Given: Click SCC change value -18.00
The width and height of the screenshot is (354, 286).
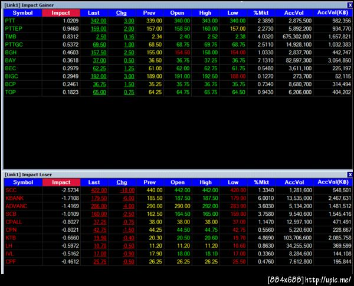Looking at the screenshot, I should point(127,190).
